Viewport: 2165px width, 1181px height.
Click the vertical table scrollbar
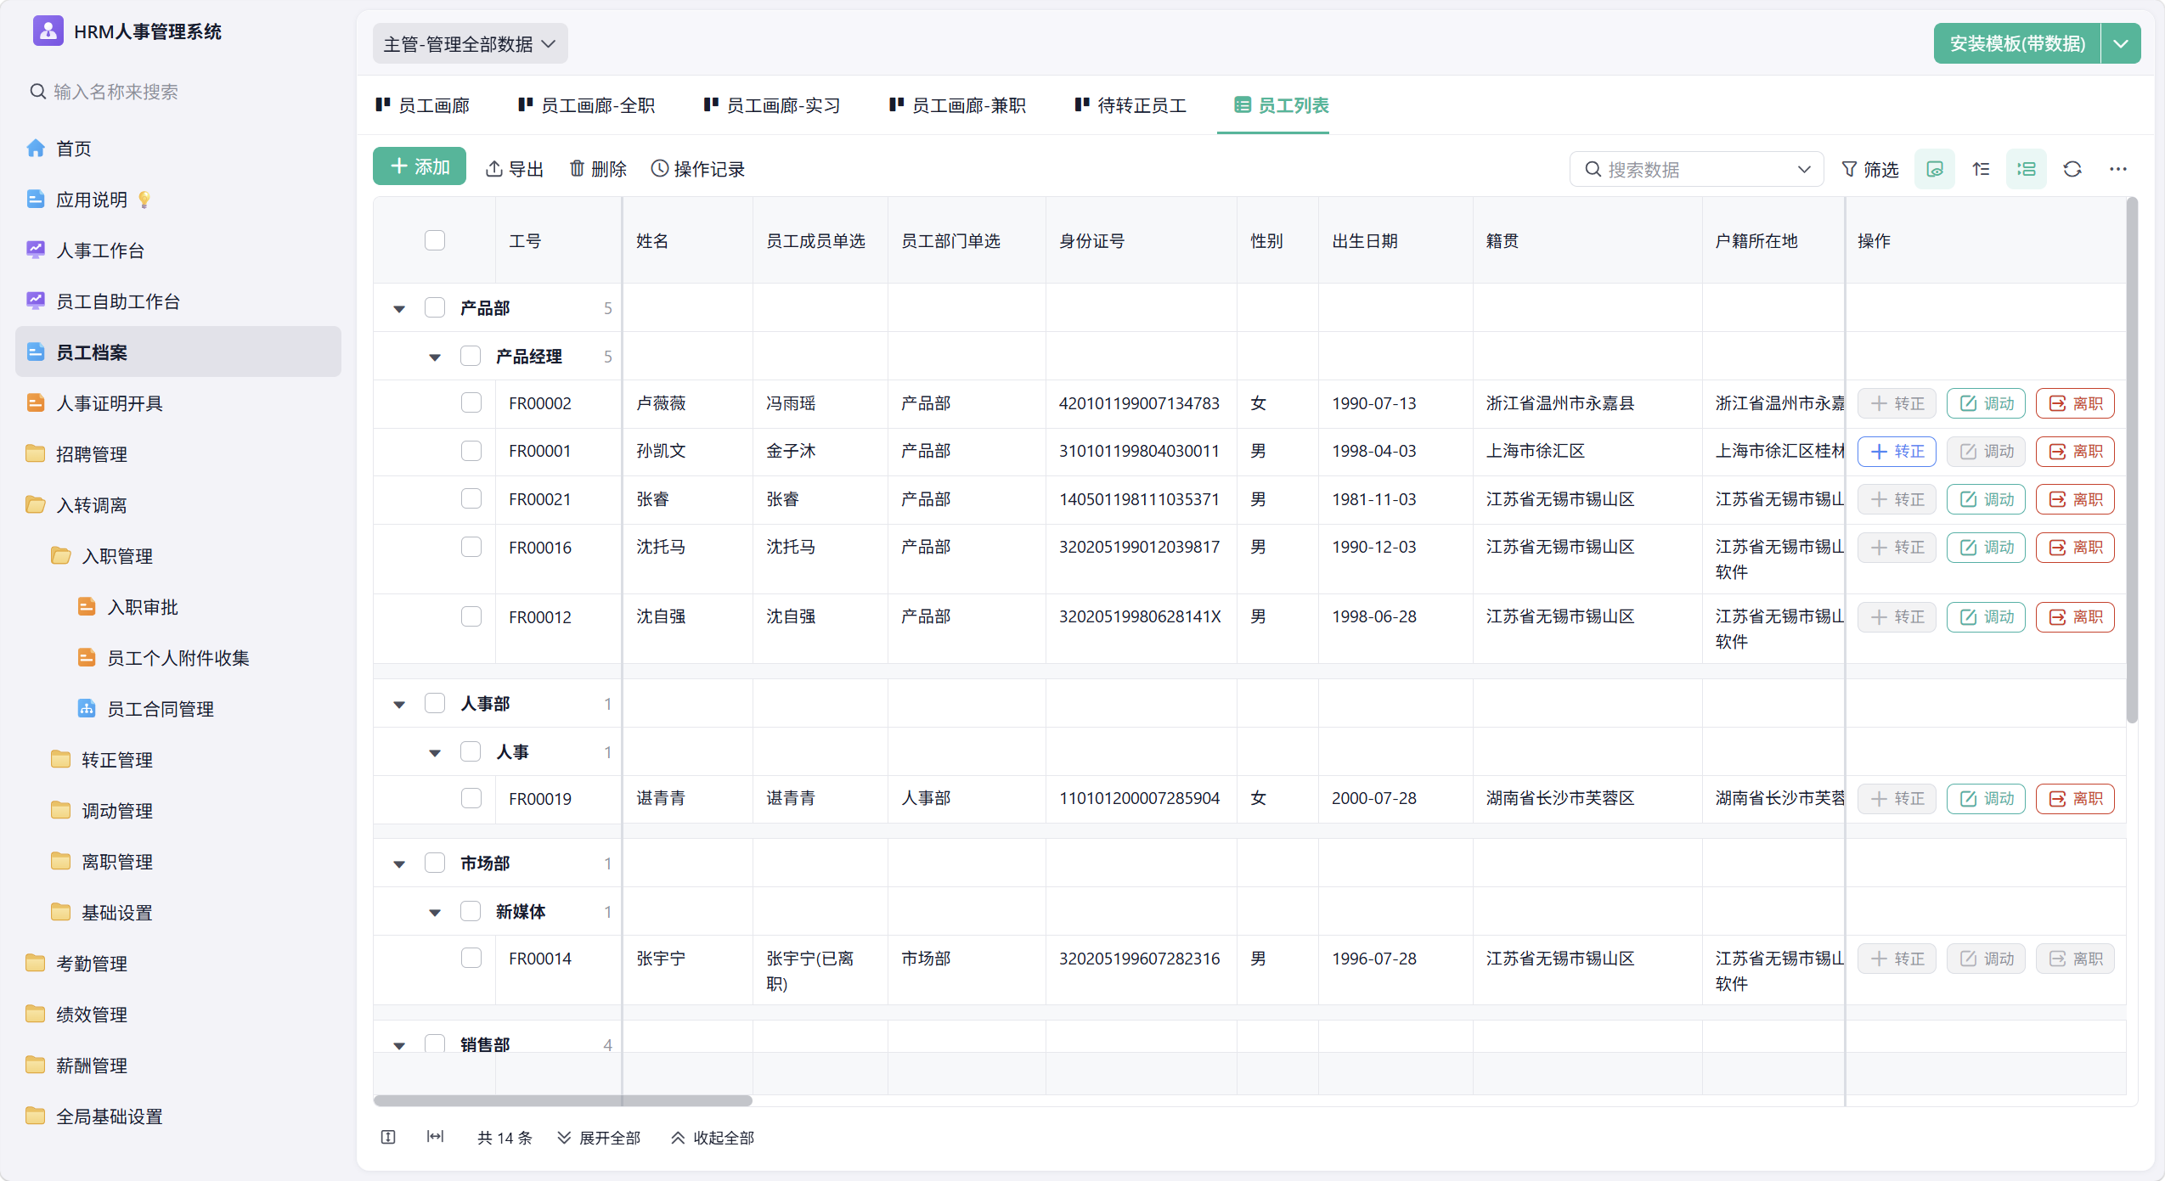pyautogui.click(x=2132, y=460)
